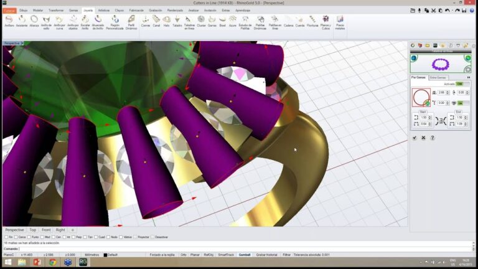Open PowerPoint from the taskbar
The image size is (478, 269).
(37, 262)
